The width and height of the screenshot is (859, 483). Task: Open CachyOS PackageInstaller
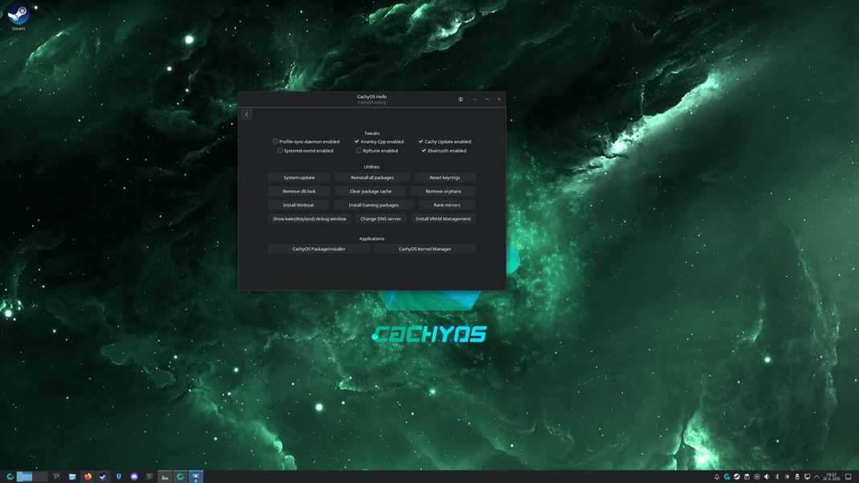tap(319, 249)
